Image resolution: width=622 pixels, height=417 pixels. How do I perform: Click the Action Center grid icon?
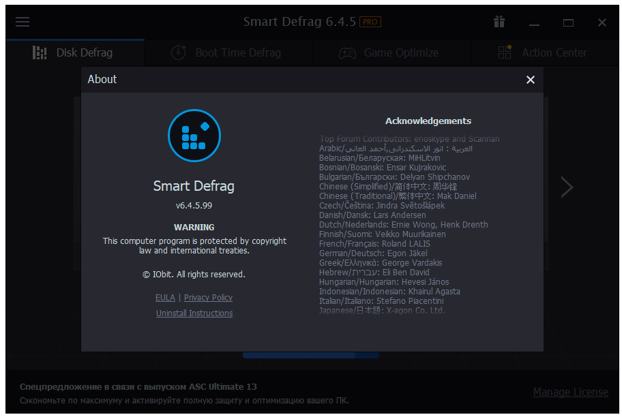(x=505, y=52)
